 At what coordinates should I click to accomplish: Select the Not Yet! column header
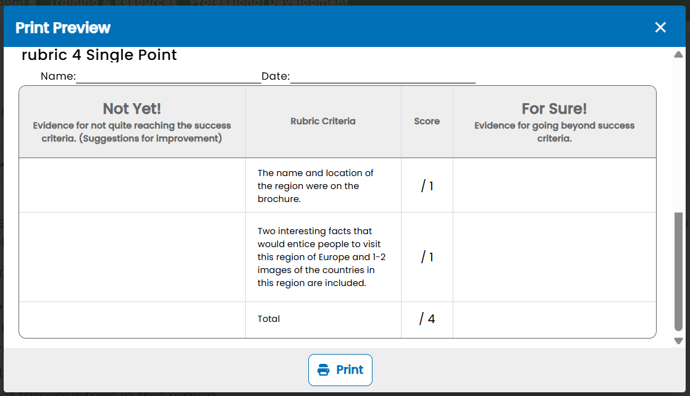coord(132,122)
